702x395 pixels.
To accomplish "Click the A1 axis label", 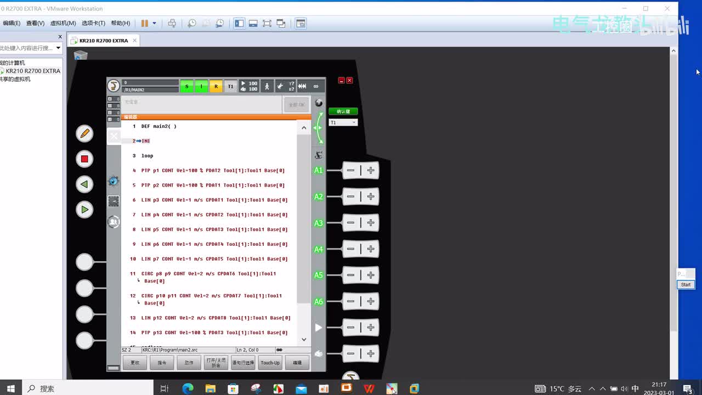I will [x=318, y=171].
